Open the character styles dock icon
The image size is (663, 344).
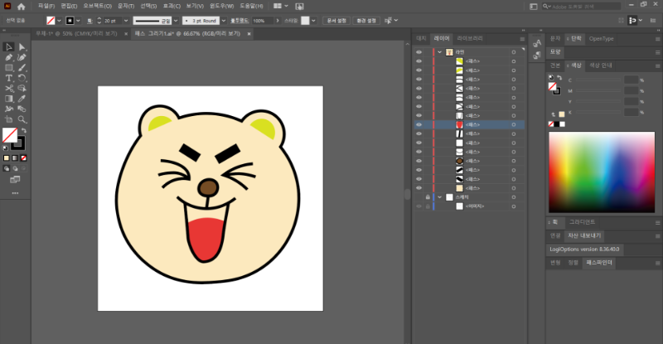pyautogui.click(x=537, y=43)
